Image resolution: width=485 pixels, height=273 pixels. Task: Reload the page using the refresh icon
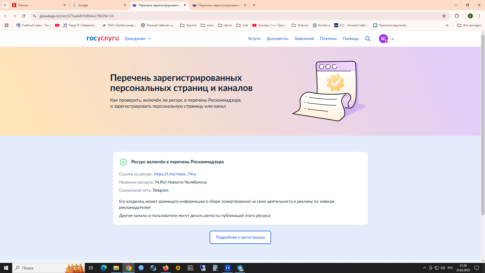[24, 16]
